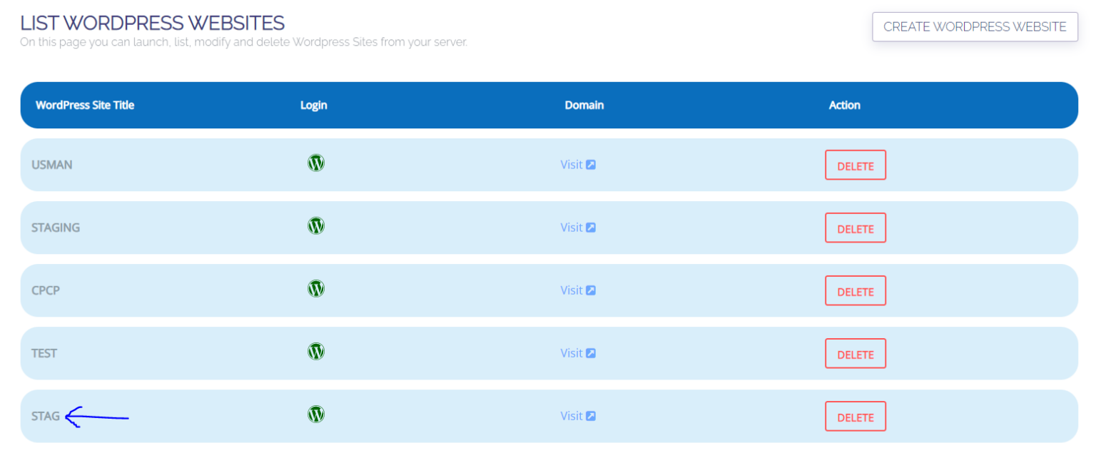Click WordPress login icon for USMAN site
This screenshot has width=1096, height=473.
point(315,163)
